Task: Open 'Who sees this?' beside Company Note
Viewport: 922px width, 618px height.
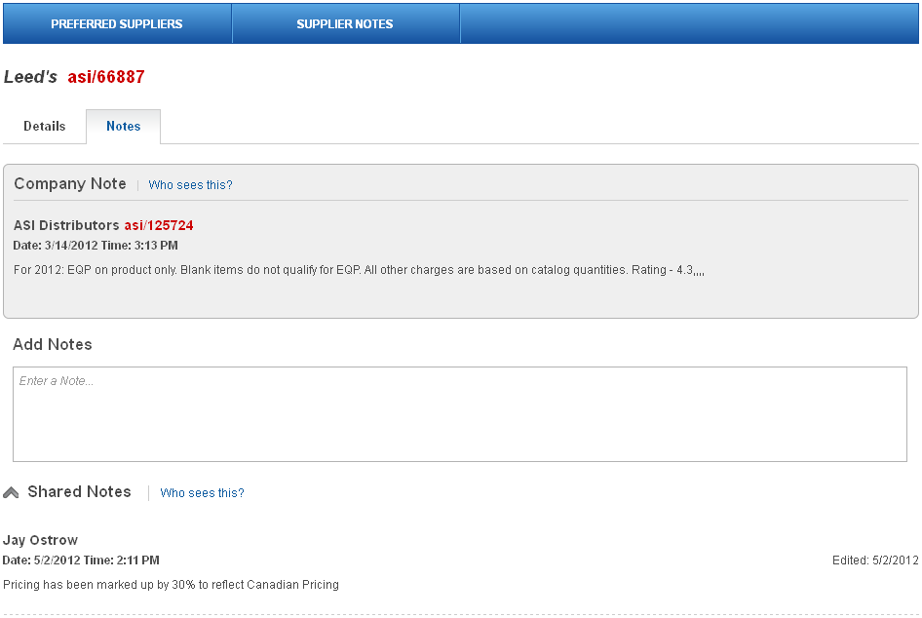Action: 190,185
